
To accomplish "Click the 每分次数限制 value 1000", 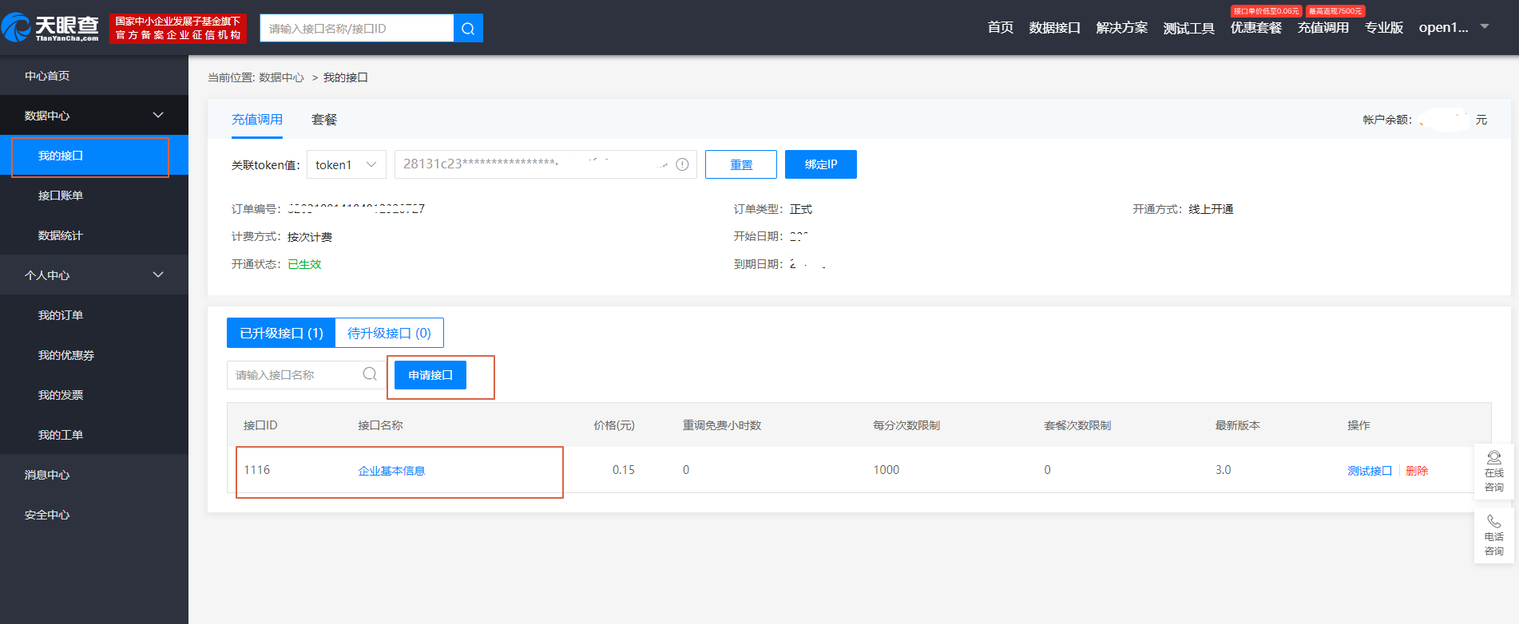I will click(x=886, y=470).
